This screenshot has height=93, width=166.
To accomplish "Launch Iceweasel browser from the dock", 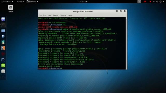I will pyautogui.click(x=3, y=19).
